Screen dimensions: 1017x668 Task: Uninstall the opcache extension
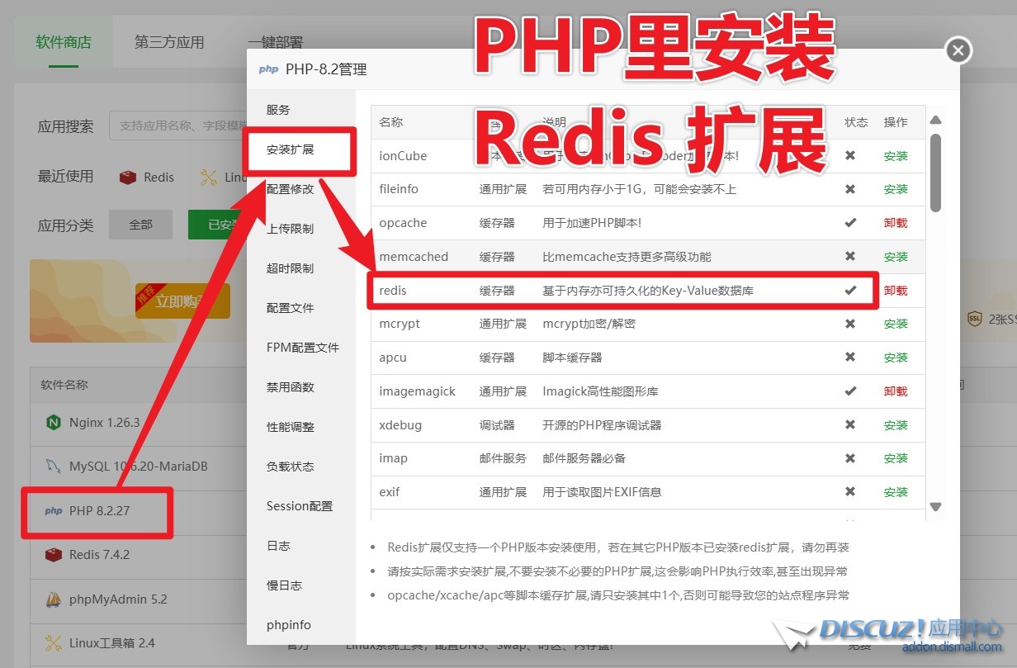[896, 223]
